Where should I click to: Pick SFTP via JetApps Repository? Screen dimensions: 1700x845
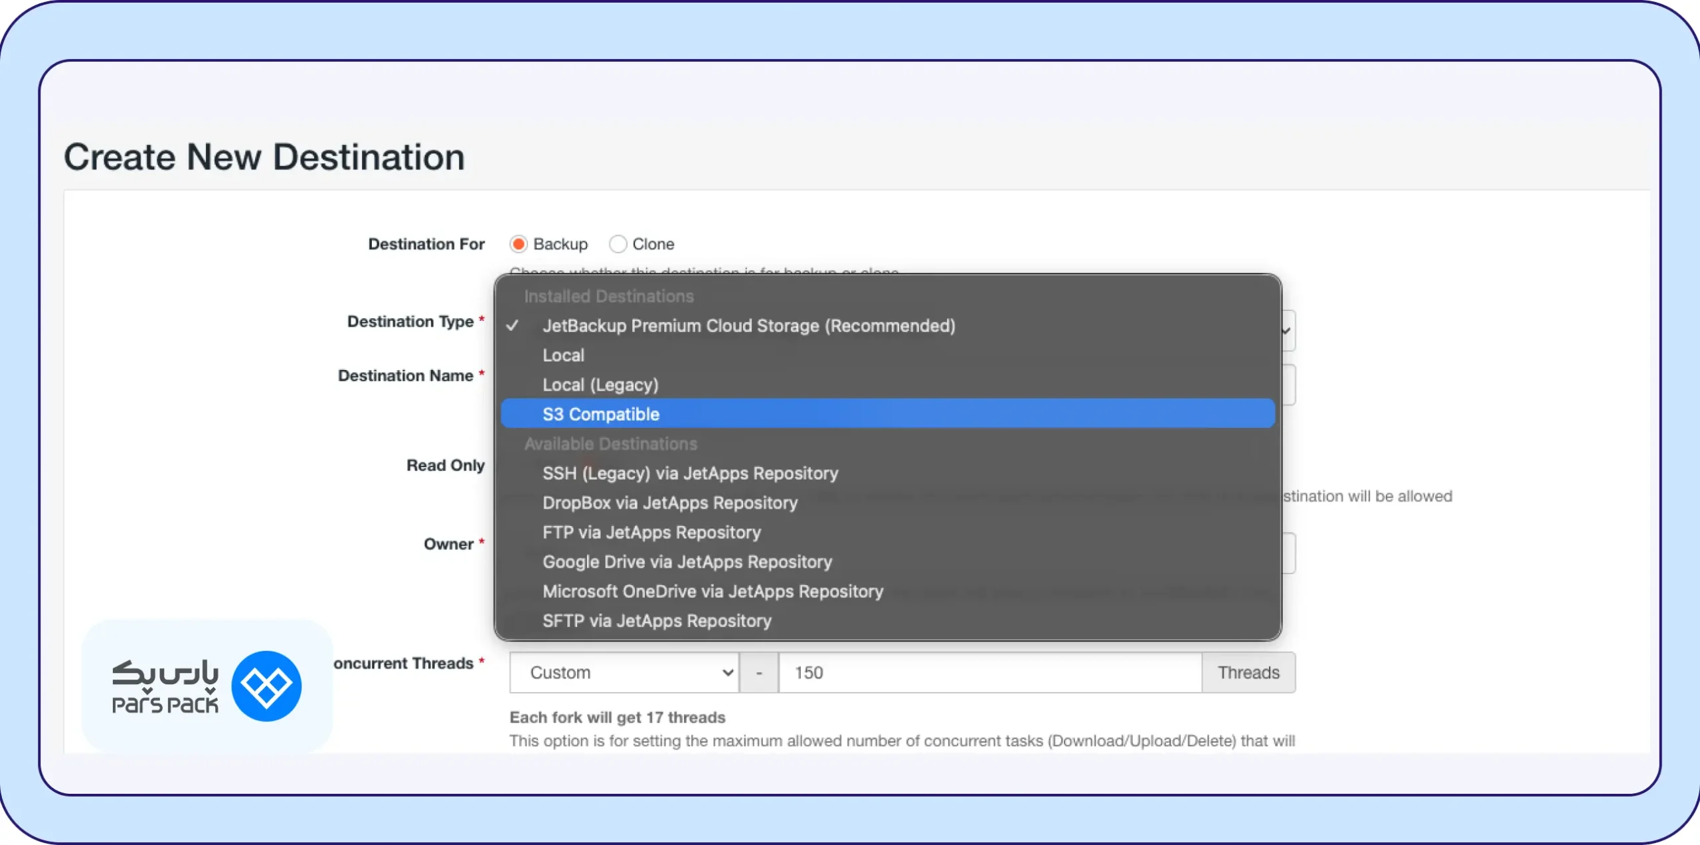point(887,620)
